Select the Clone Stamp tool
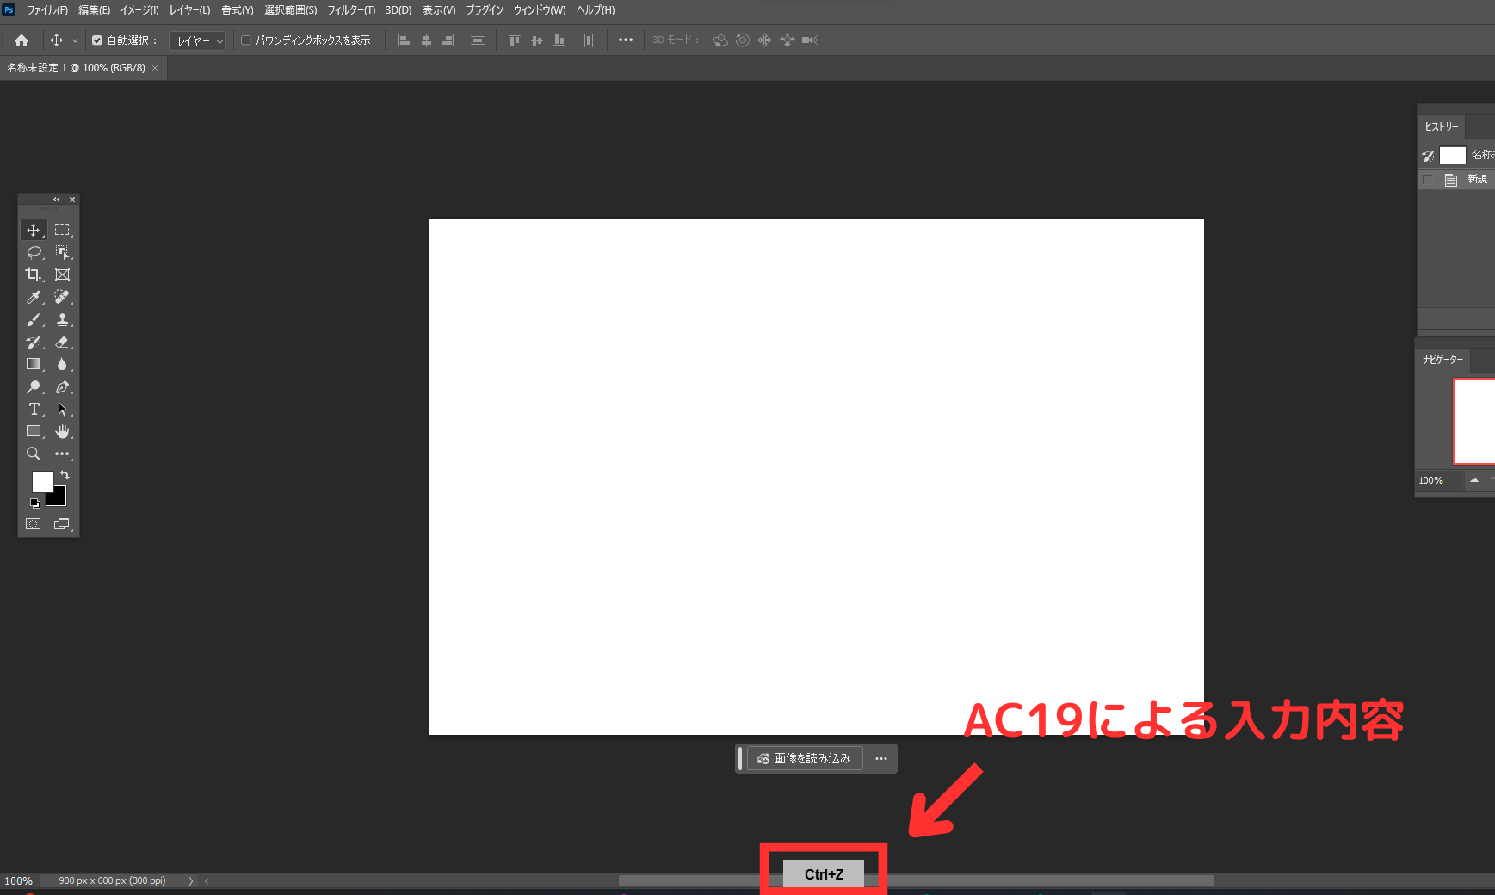This screenshot has height=895, width=1495. (63, 320)
